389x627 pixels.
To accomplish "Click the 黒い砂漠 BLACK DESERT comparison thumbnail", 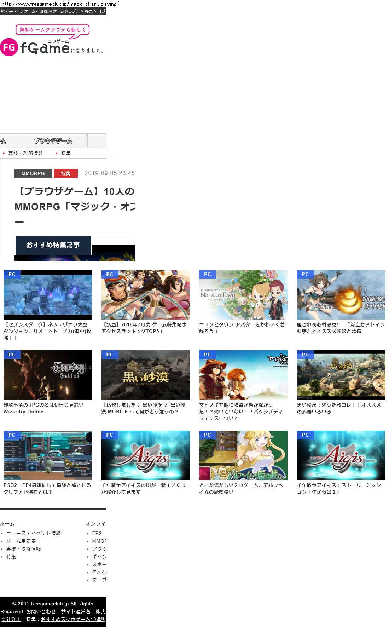I will (145, 375).
